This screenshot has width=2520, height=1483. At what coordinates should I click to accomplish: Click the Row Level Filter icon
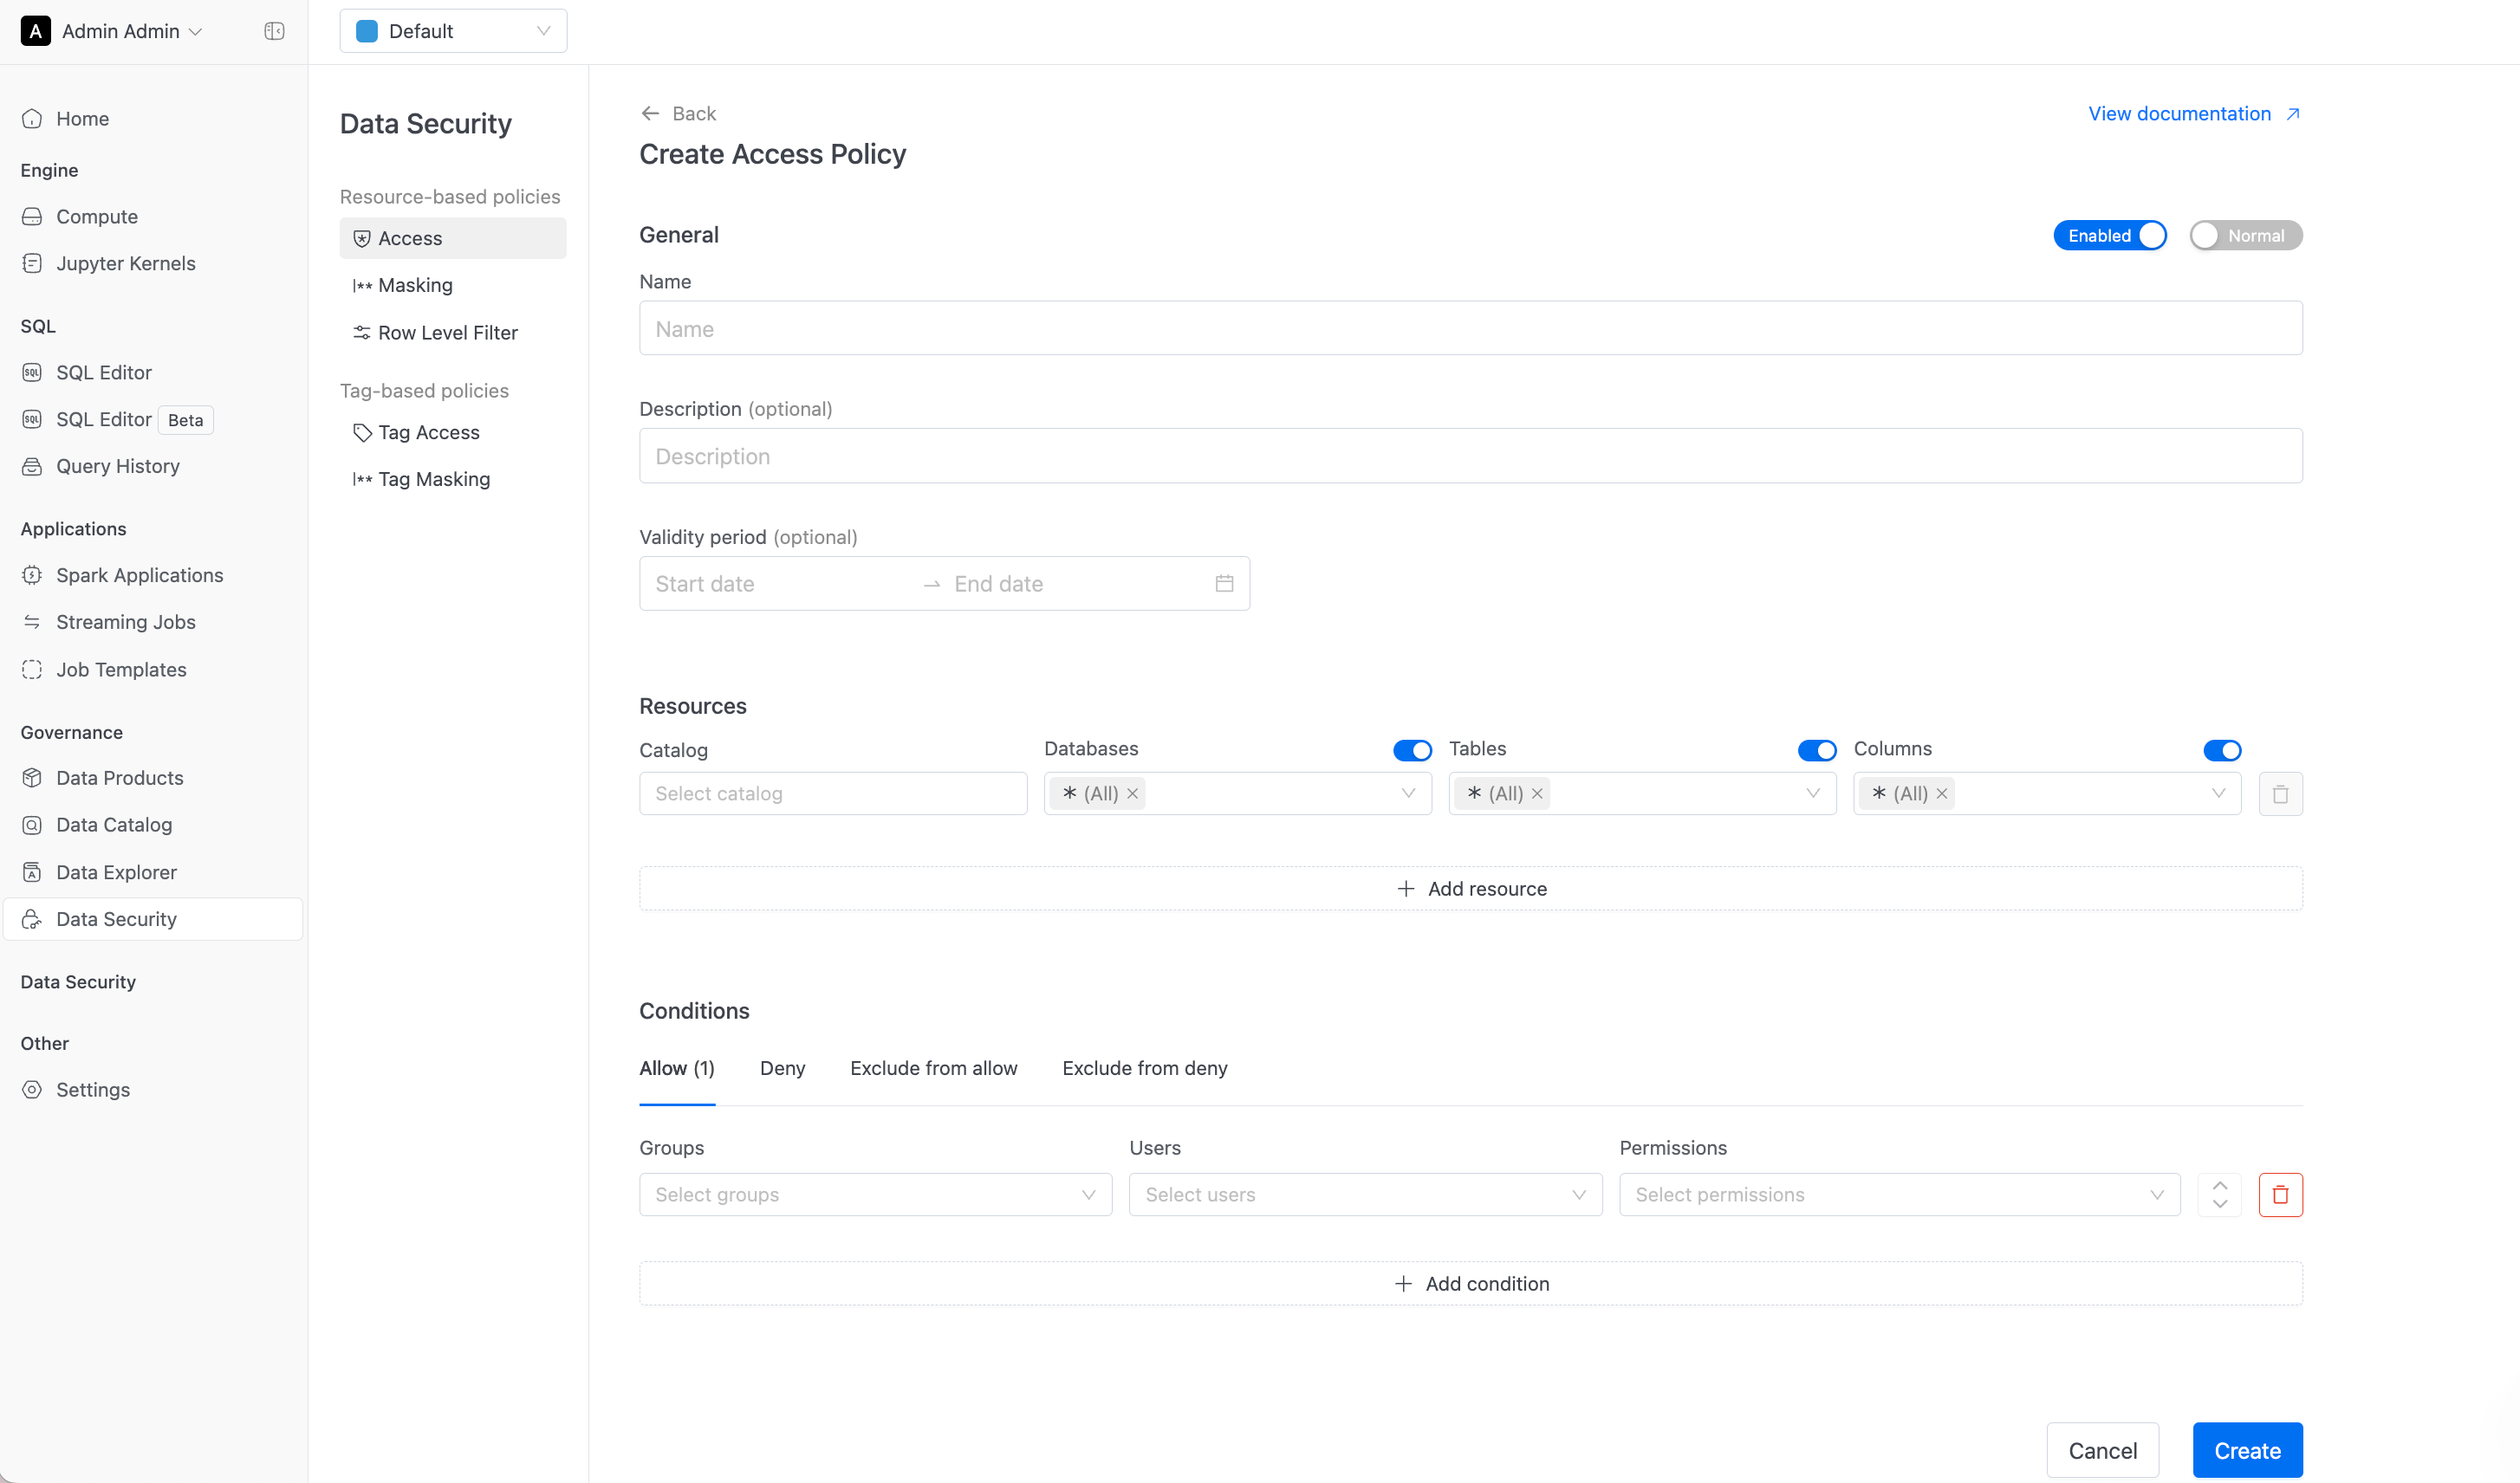[x=362, y=333]
